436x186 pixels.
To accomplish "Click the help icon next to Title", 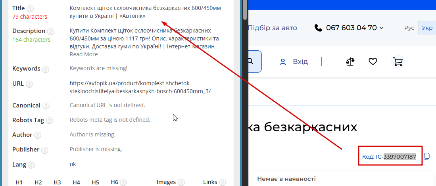I will 30,9.
